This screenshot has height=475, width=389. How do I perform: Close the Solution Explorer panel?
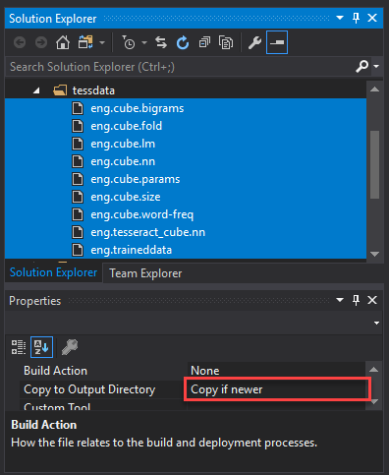[372, 18]
